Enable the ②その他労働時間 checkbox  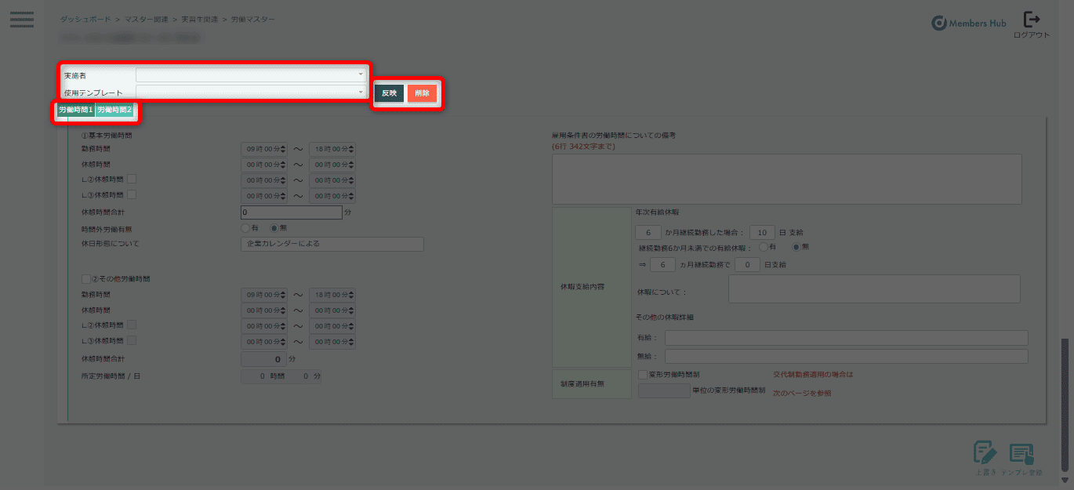click(86, 278)
